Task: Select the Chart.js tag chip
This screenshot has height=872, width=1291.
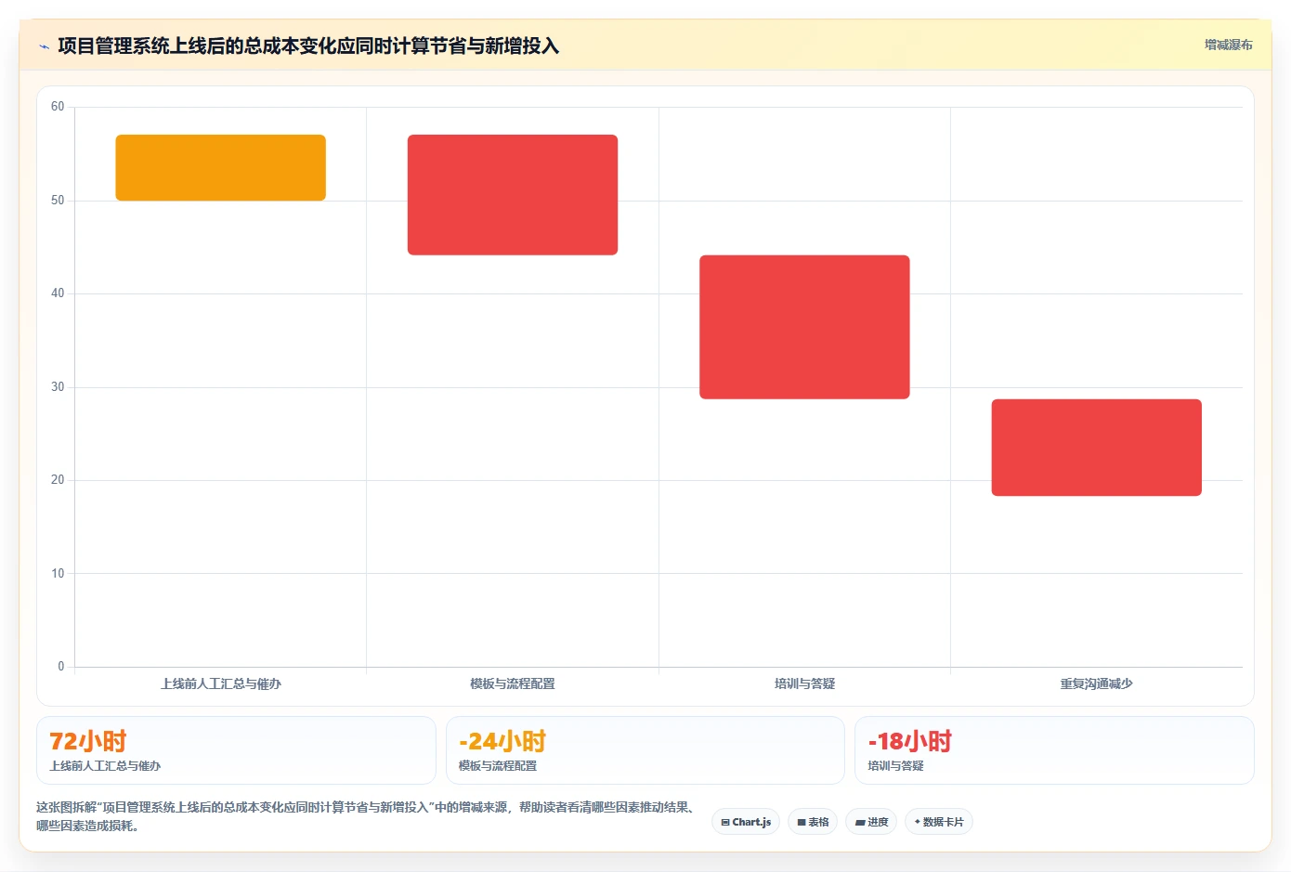Action: coord(746,822)
